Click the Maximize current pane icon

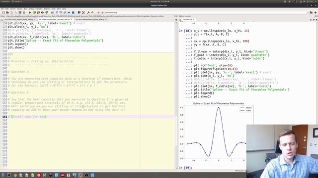coord(79,12)
